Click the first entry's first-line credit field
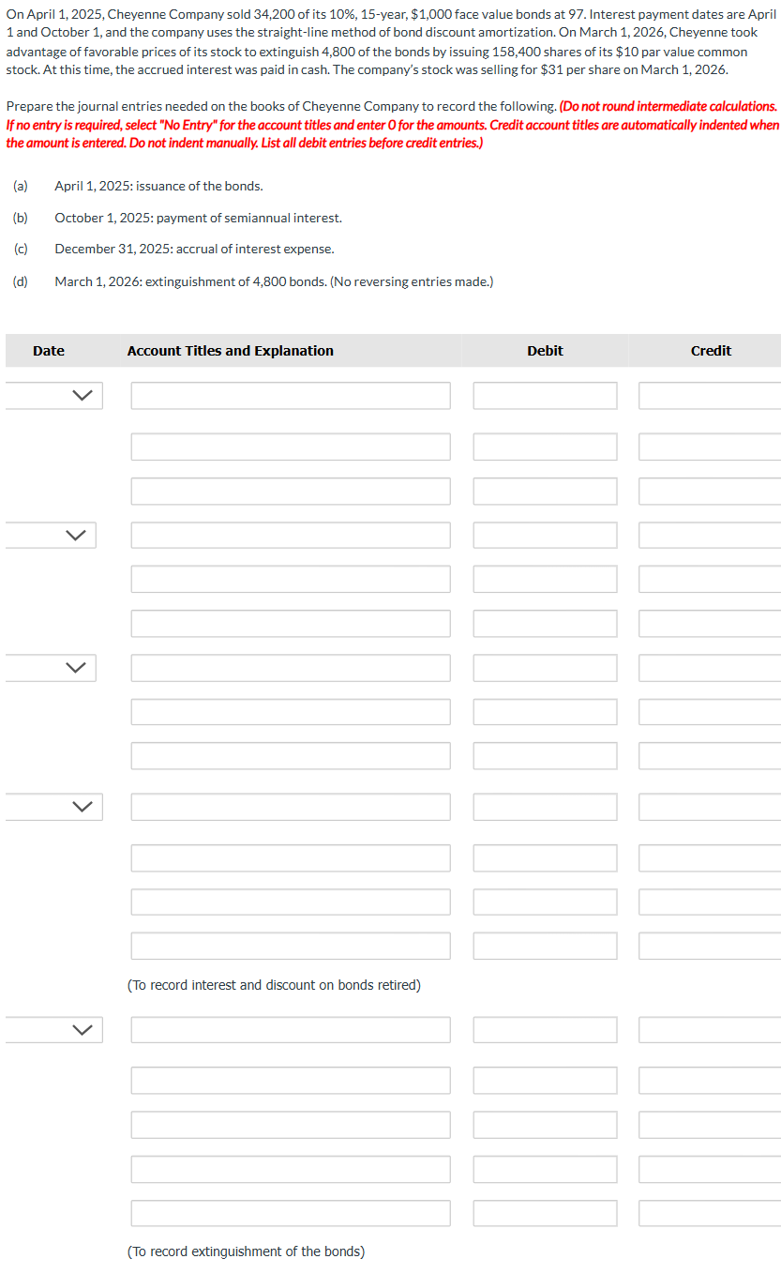781x1274 pixels. pos(710,396)
